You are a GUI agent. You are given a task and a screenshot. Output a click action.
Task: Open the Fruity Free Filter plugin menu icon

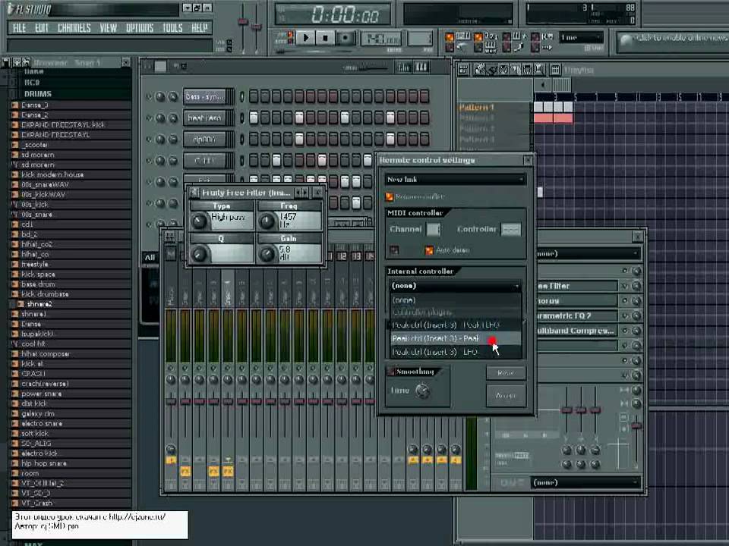tap(194, 192)
